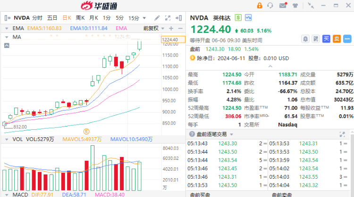Click the 盘前买盘 header
This screenshot has height=197, width=354.
(200, 195)
